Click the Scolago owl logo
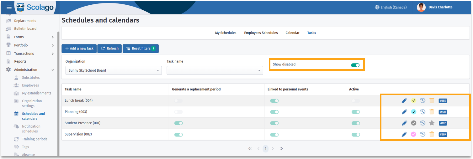The height and width of the screenshot is (159, 473). click(20, 8)
